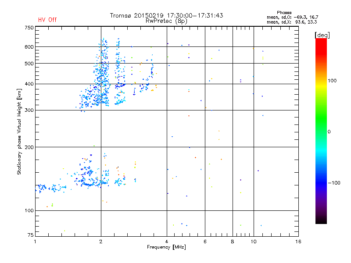Select the 'mean, sd,X: 93.6, 23.3' line

(x=292, y=22)
